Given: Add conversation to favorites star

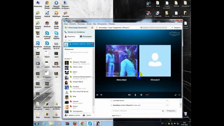Looking at the screenshot, I should pyautogui.click(x=97, y=28).
